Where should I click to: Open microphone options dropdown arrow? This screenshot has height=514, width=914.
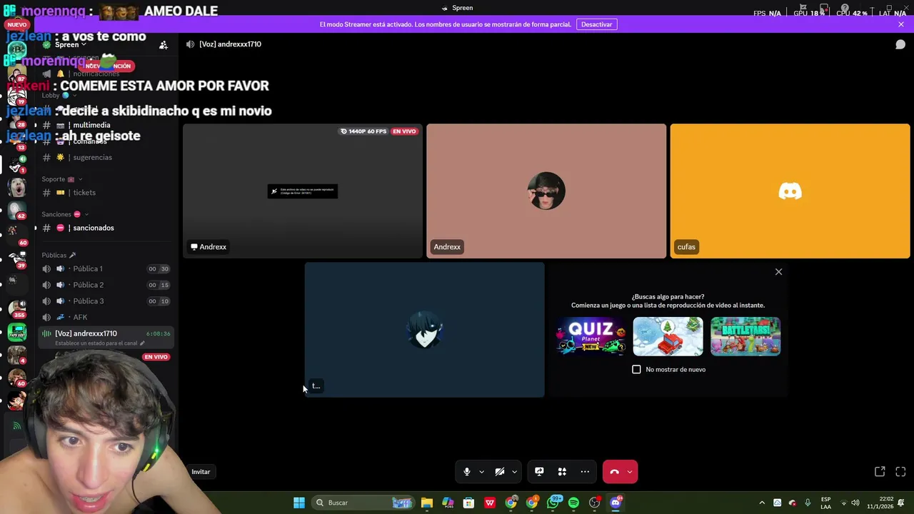[481, 471]
